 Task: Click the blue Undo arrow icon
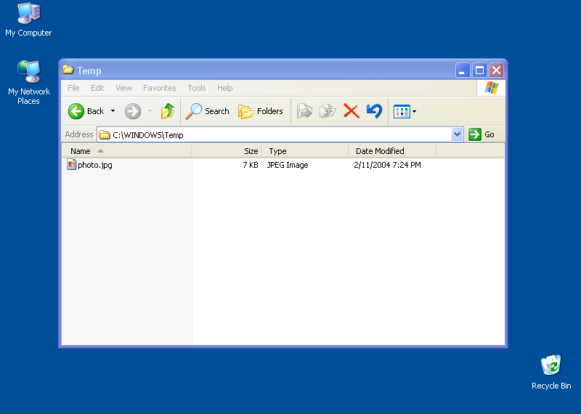coord(374,111)
